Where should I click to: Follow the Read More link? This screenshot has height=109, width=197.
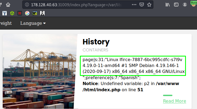[x=174, y=101]
